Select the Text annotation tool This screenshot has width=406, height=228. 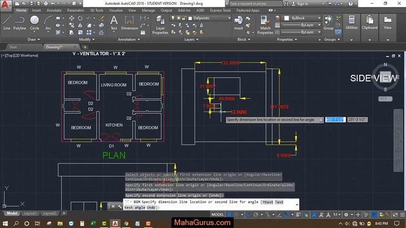[x=114, y=23]
